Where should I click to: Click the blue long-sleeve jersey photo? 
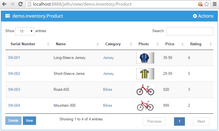[x=145, y=58]
